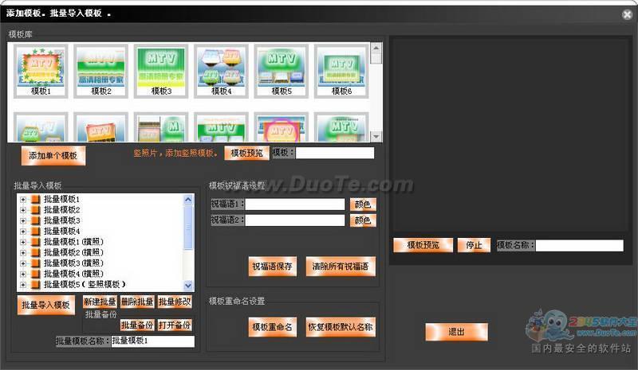Select the 模板1 thumbnail
This screenshot has height=370, width=638.
pos(41,71)
